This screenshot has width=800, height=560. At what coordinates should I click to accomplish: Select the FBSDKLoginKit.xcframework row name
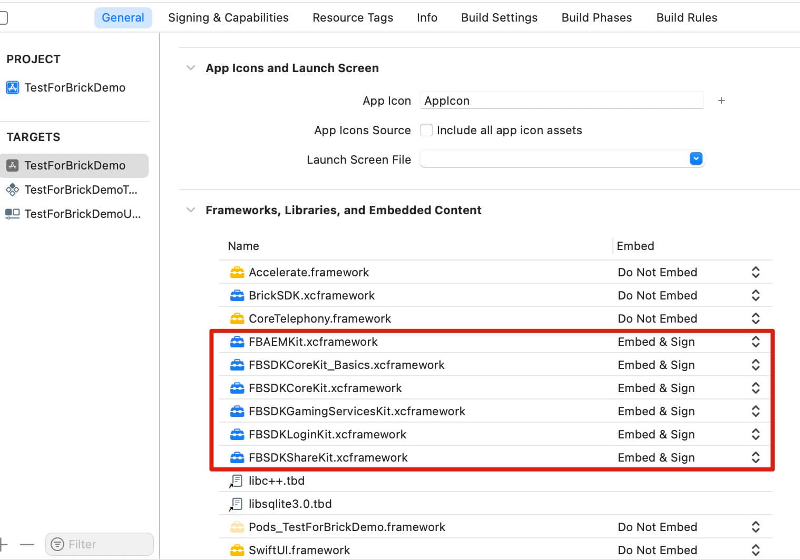coord(327,434)
